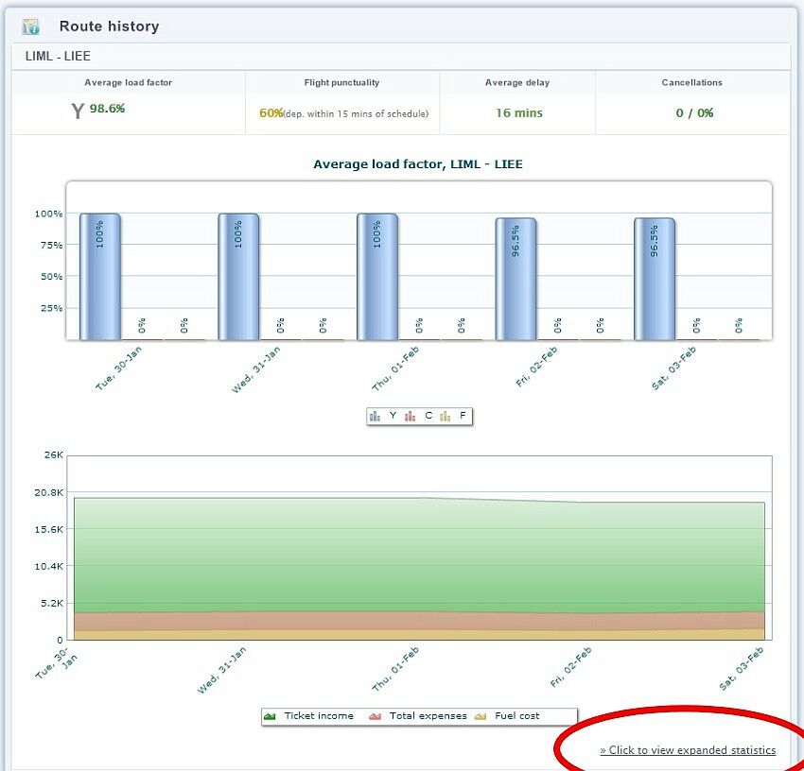The image size is (804, 771).
Task: Select the Fri 02-Feb 96.5% load bar
Action: [516, 280]
